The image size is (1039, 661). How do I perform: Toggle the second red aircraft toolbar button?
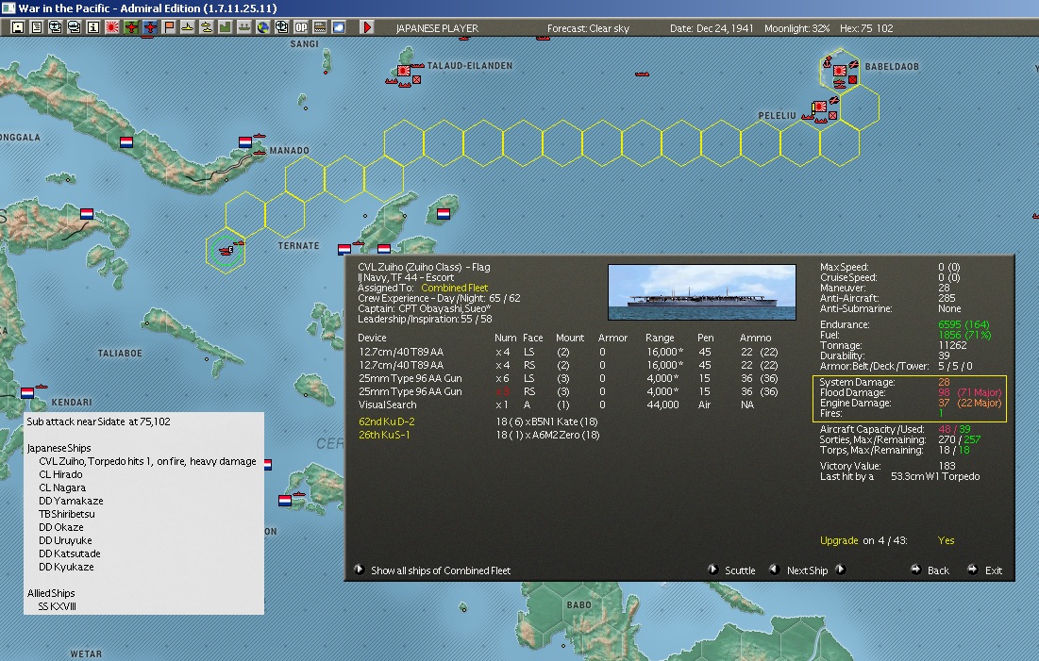coord(150,27)
